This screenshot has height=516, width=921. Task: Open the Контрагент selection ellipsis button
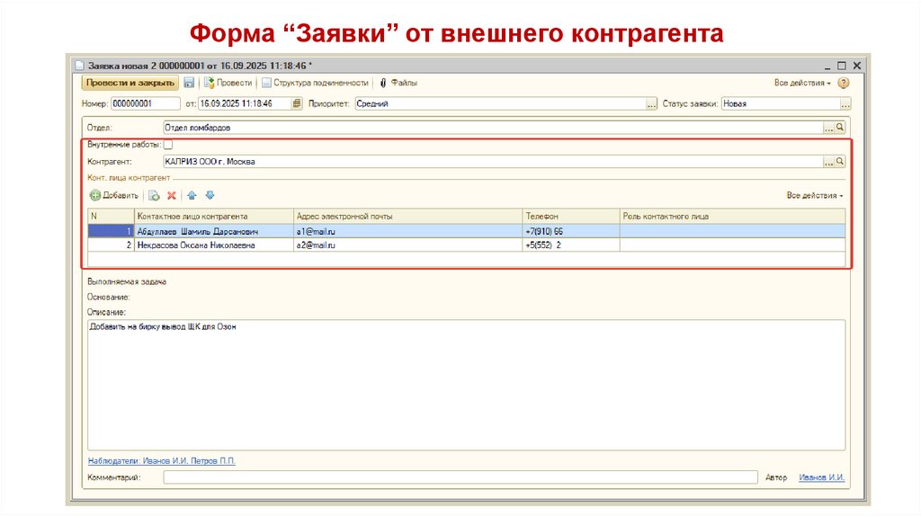point(828,162)
